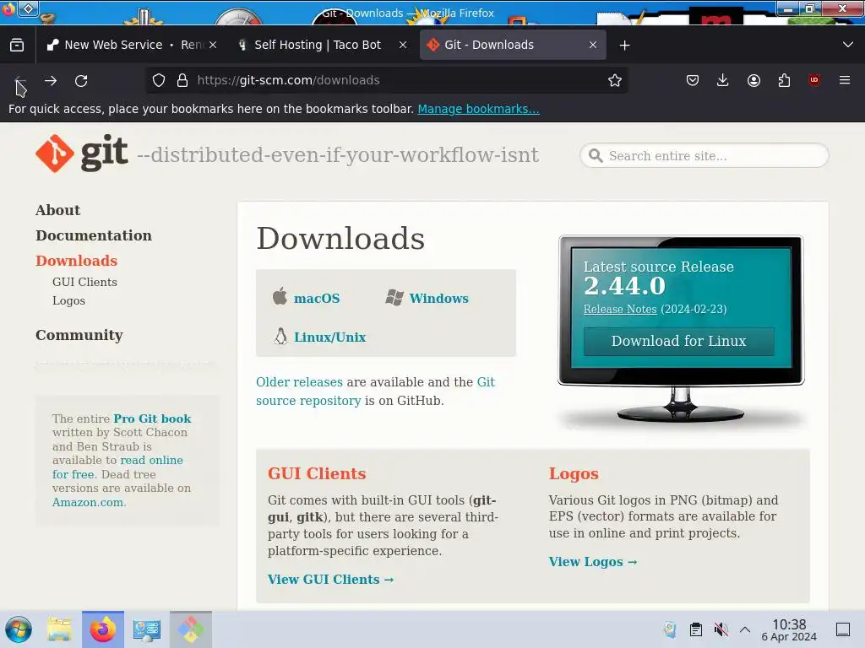Open the Amazon.com link
Viewport: 865px width, 648px height.
[x=88, y=503]
